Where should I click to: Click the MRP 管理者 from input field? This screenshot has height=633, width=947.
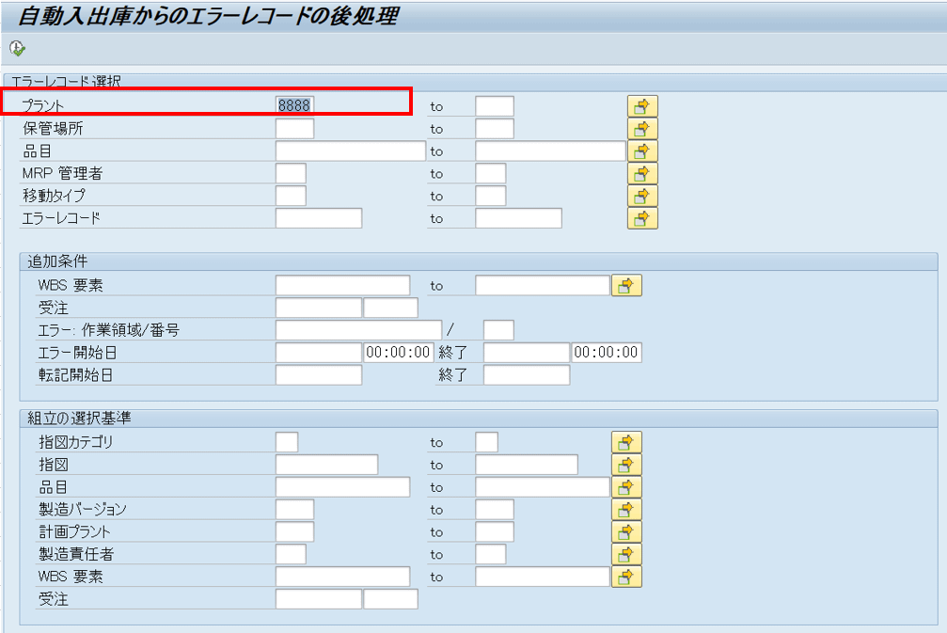[x=291, y=174]
